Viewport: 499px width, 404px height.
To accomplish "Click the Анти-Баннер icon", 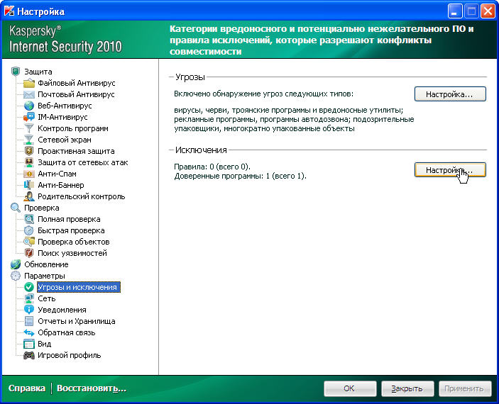I will [29, 185].
